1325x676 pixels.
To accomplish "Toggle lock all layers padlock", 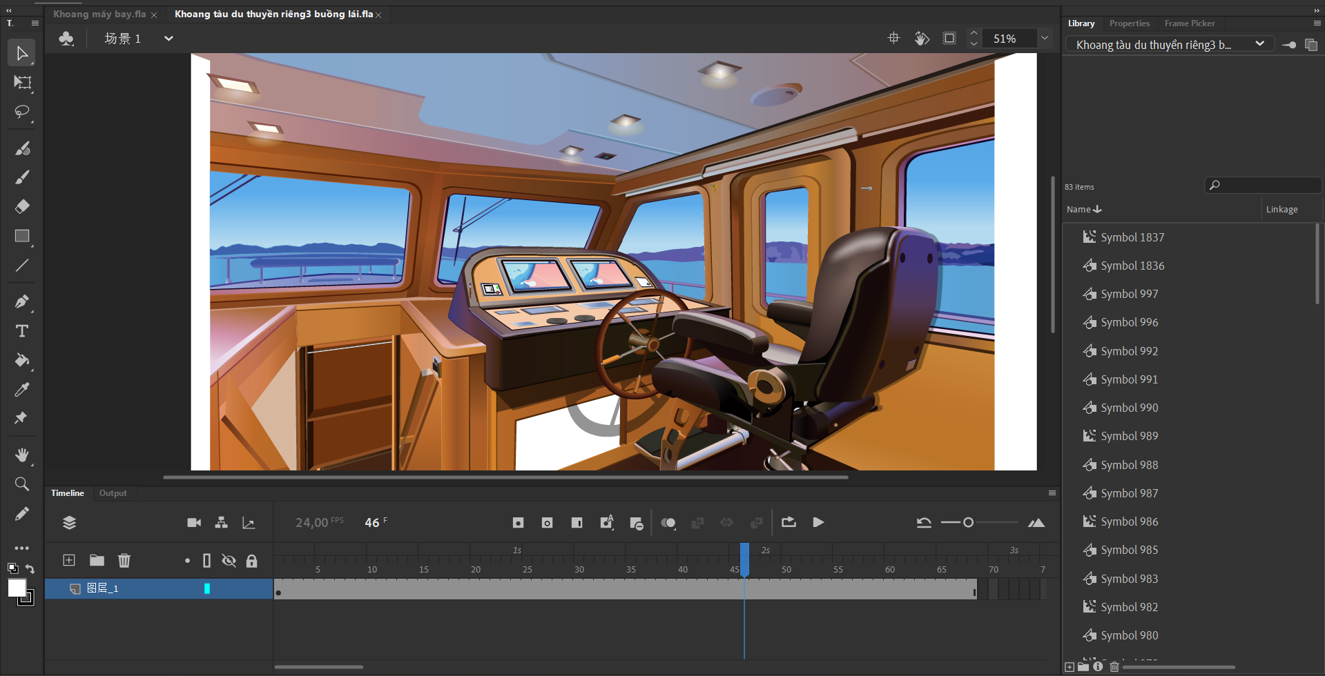I will pyautogui.click(x=251, y=561).
